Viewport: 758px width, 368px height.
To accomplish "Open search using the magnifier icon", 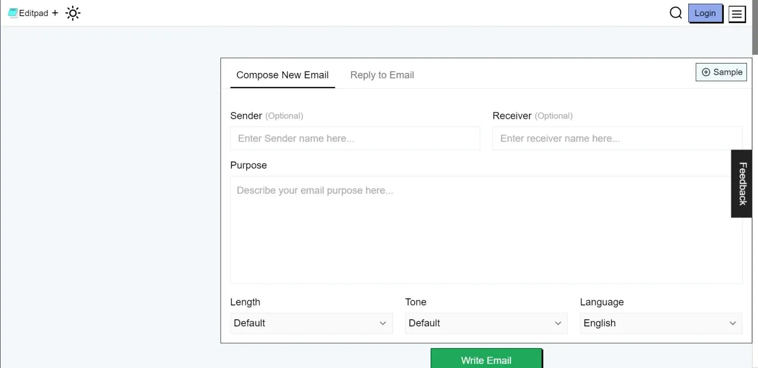I will 675,13.
